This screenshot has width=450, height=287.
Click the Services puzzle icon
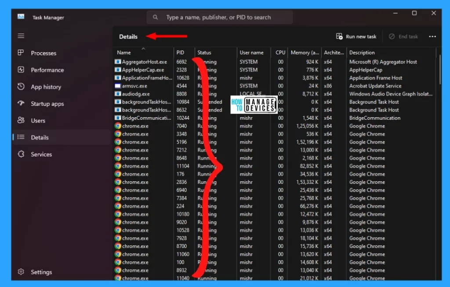tap(21, 154)
